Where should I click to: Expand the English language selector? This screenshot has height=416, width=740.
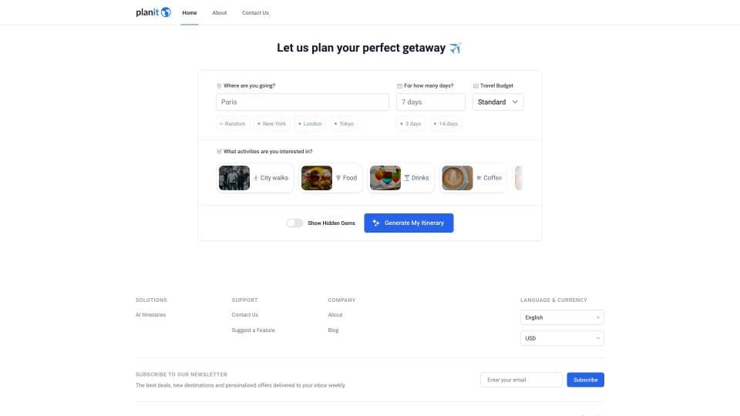(x=562, y=317)
